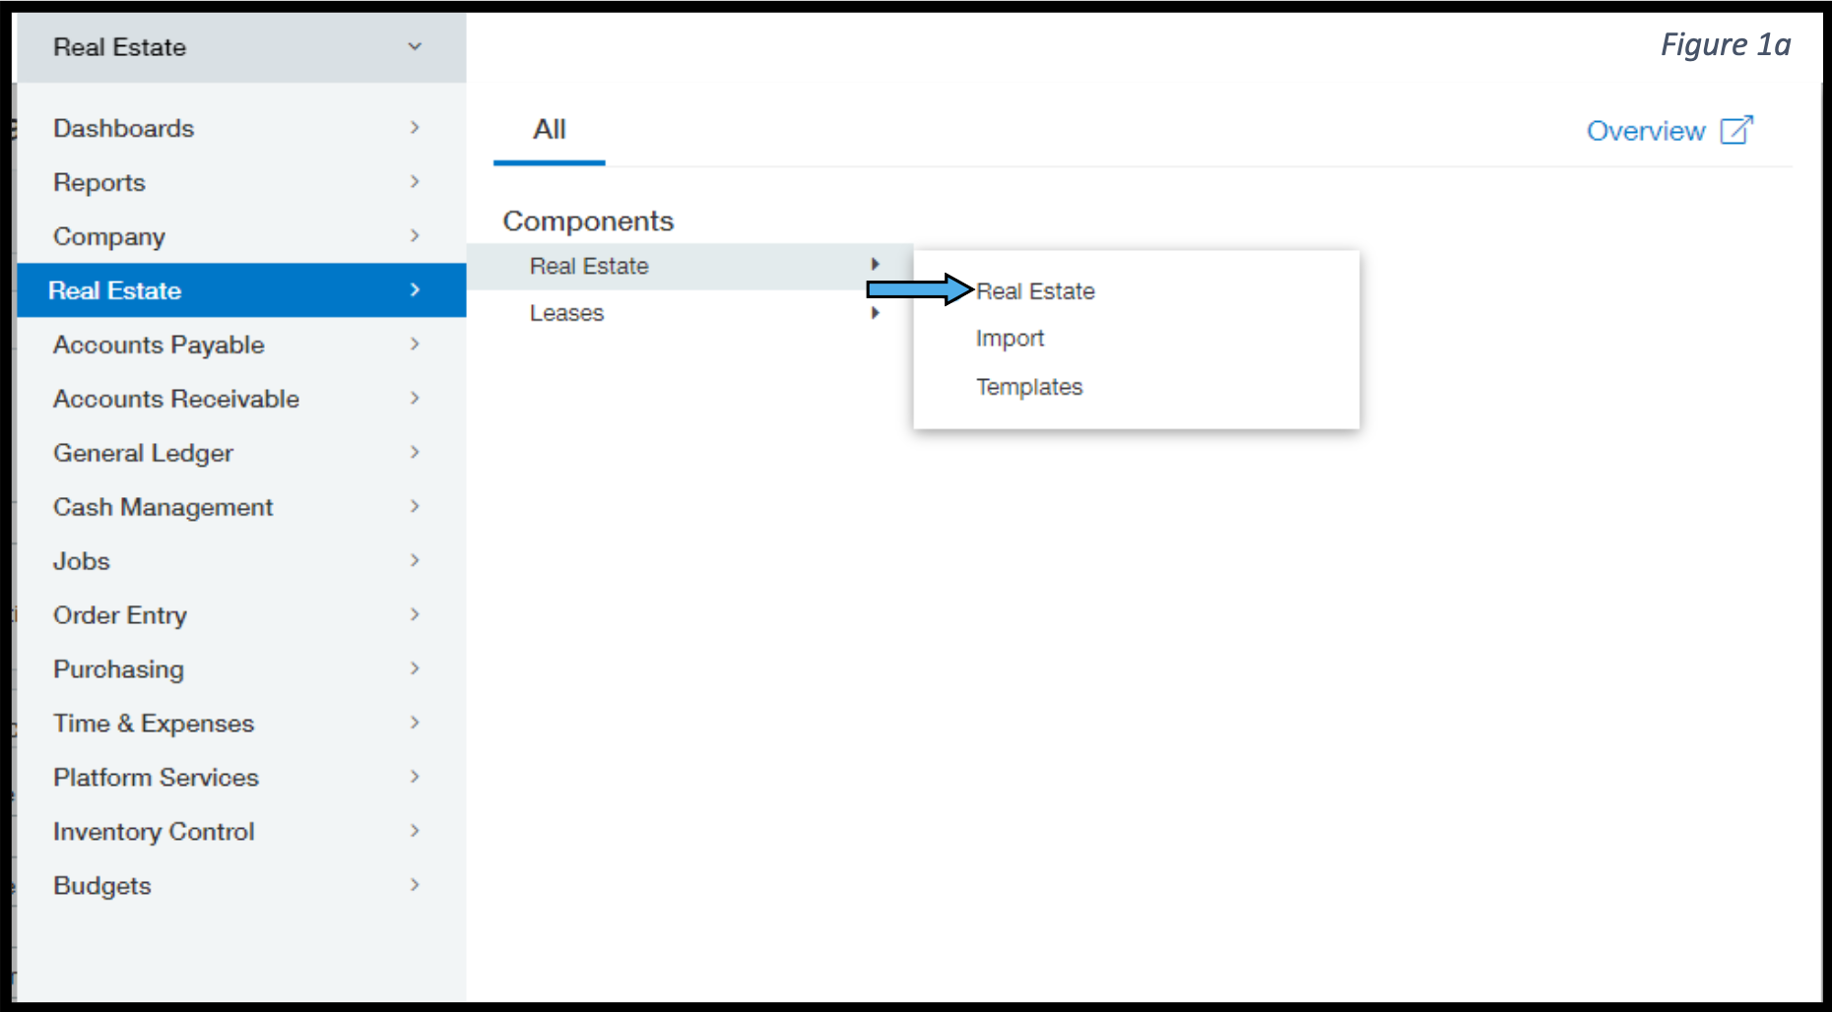Screen dimensions: 1832x1012
Task: Click the arrow next to Components Real Estate
Action: [x=875, y=264]
